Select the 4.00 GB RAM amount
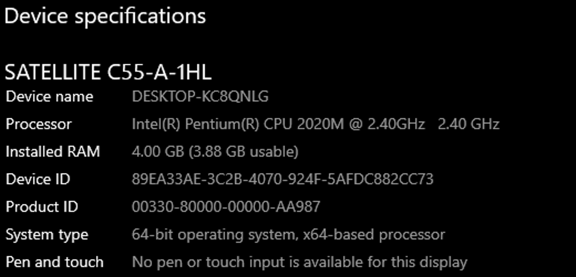The width and height of the screenshot is (576, 277). tap(153, 152)
